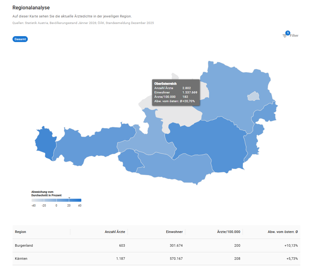Click the 'Regionalanalyse' heading
Image resolution: width=310 pixels, height=266 pixels.
pos(31,8)
